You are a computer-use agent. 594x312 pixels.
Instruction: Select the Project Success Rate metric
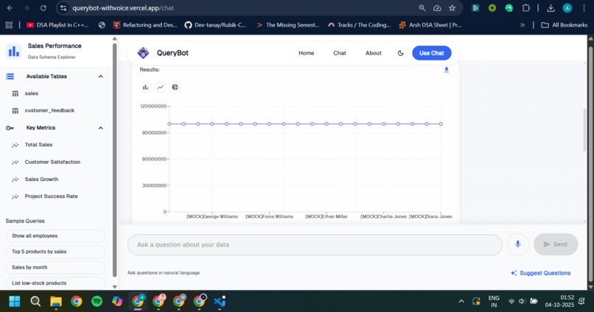(x=51, y=196)
